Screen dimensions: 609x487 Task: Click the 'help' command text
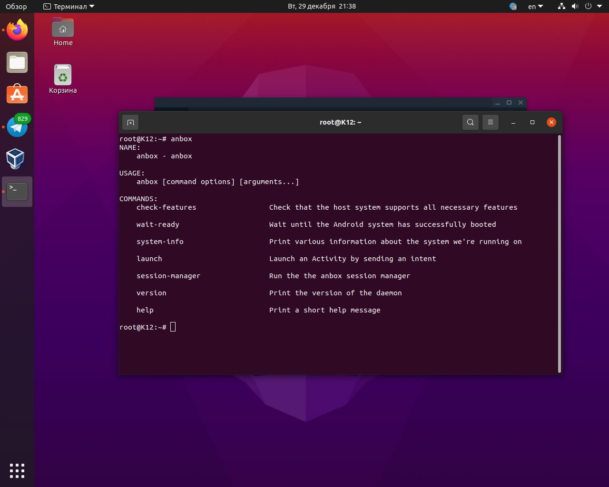click(x=145, y=310)
